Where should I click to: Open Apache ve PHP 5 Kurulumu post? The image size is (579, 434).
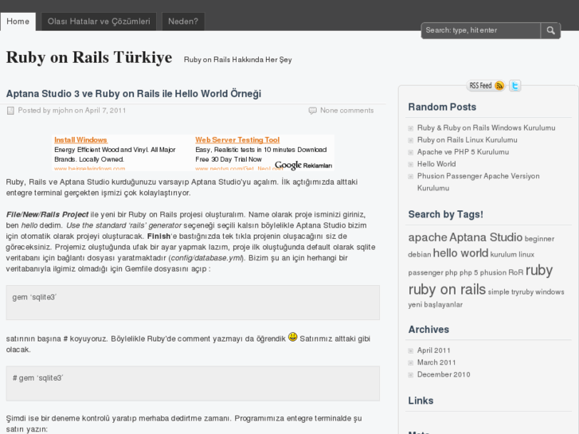click(x=463, y=152)
